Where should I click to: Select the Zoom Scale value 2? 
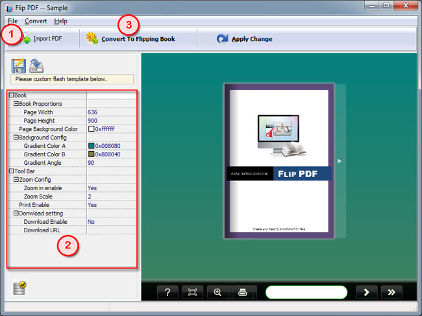tap(90, 197)
